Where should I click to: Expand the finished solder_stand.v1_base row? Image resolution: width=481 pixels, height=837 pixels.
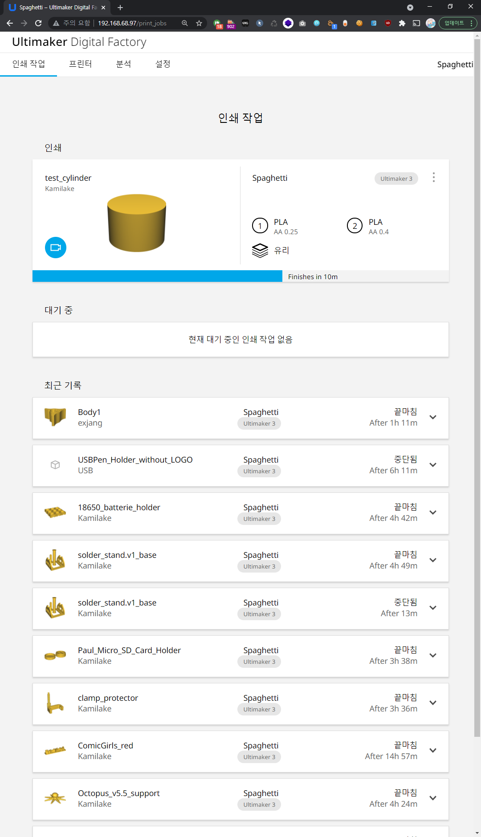[x=432, y=560]
